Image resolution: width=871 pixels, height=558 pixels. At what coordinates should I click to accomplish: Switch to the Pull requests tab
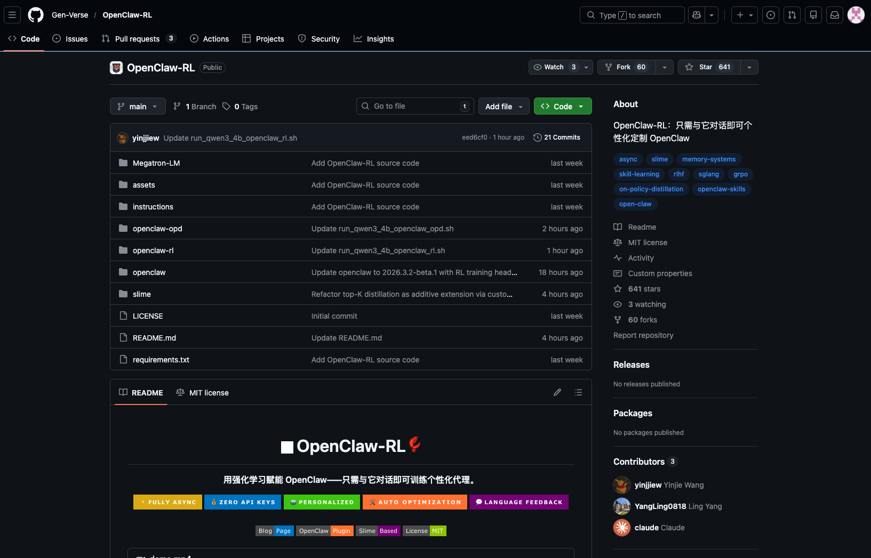(x=137, y=39)
